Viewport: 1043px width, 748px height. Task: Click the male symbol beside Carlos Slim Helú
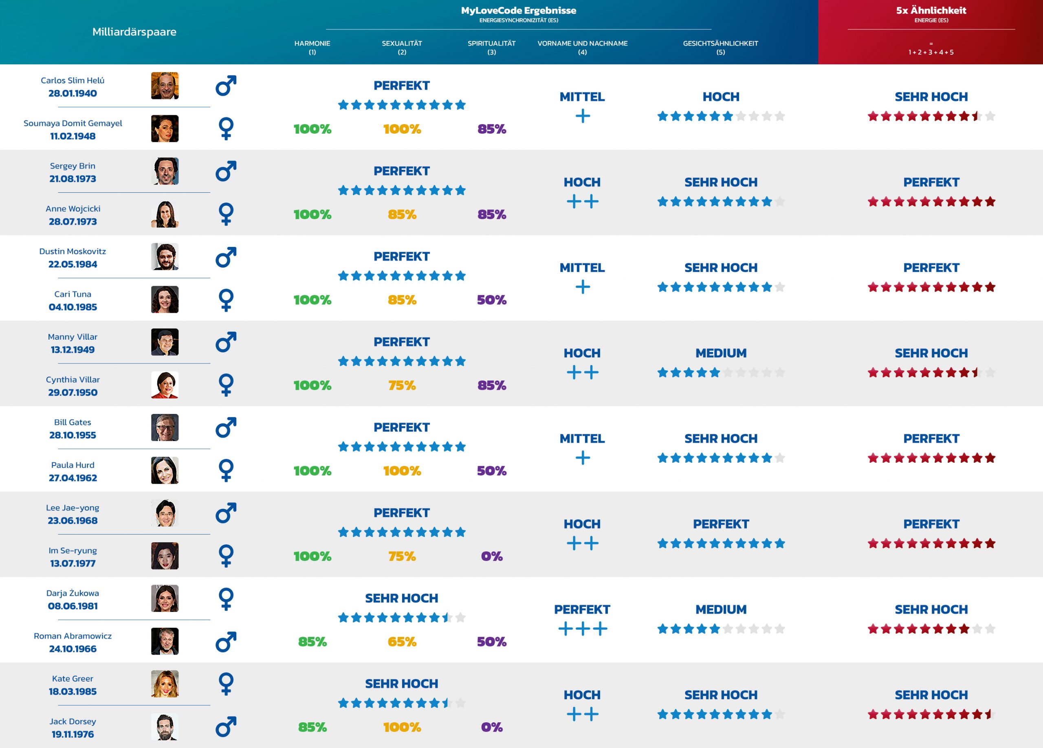click(226, 86)
